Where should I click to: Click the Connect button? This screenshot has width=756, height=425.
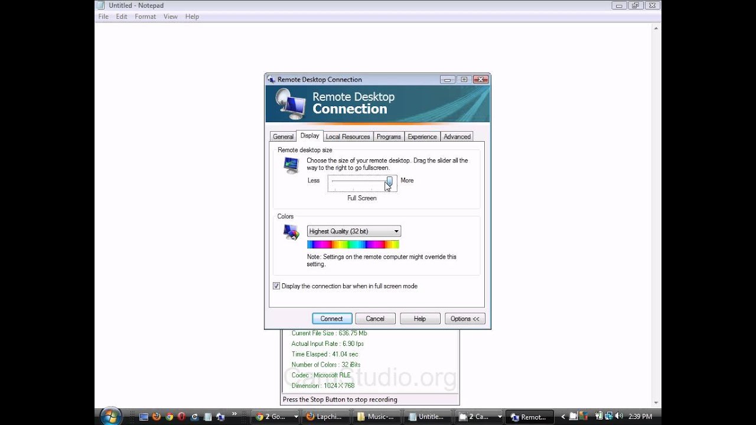click(x=332, y=319)
